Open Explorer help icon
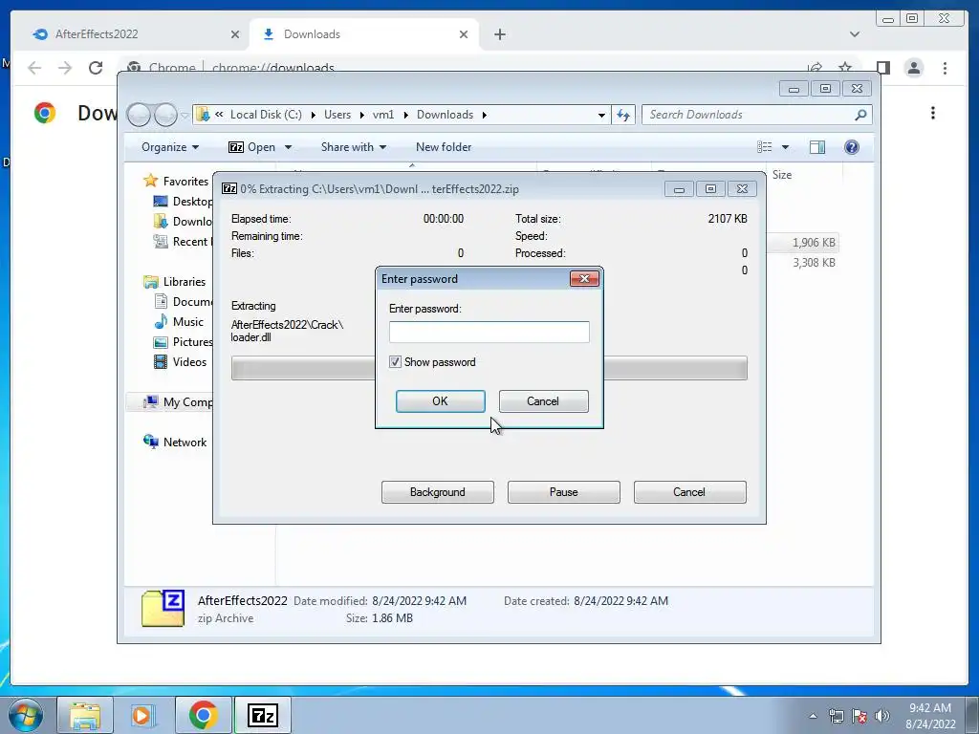This screenshot has width=979, height=734. pos(852,147)
